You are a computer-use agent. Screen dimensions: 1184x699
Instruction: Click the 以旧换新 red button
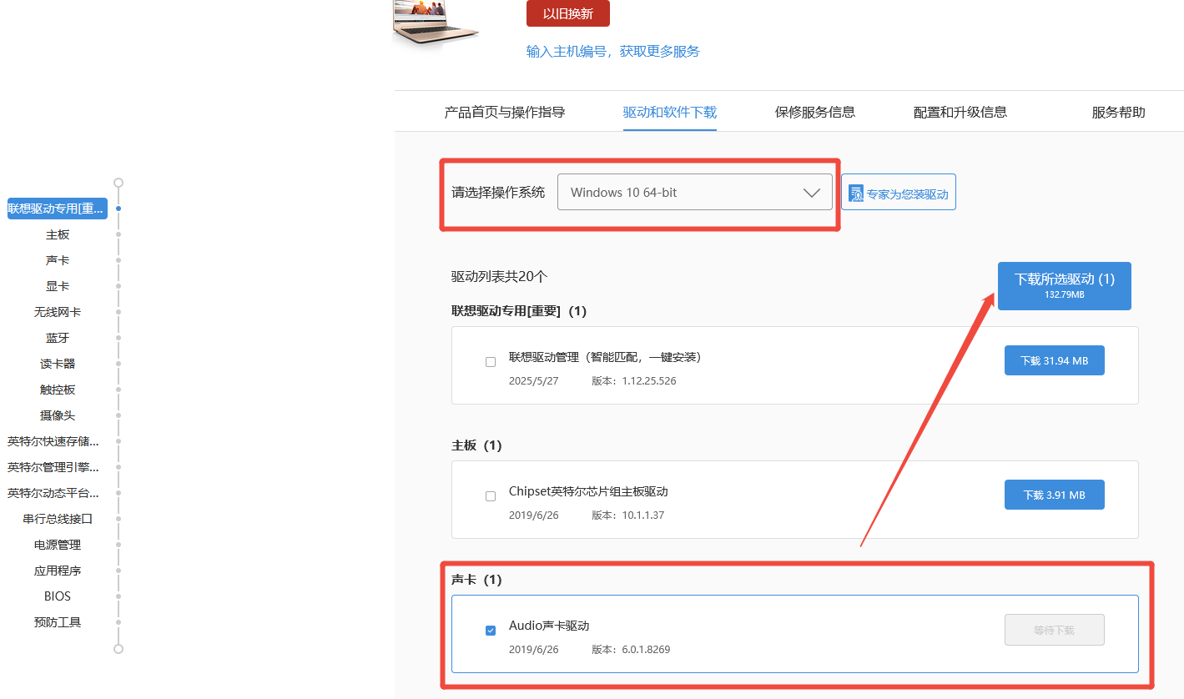tap(568, 13)
